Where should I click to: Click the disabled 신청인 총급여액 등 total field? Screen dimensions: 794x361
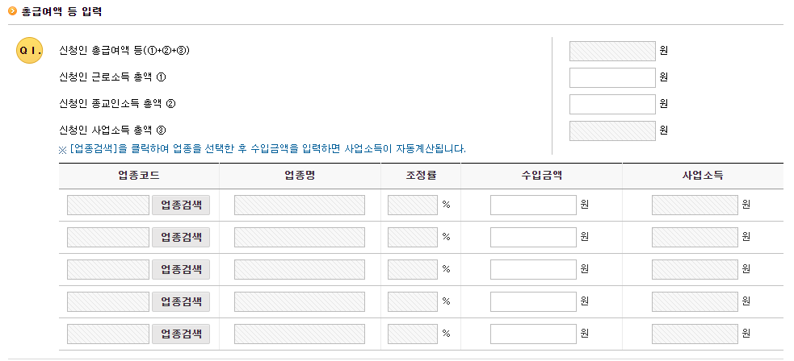coord(612,51)
